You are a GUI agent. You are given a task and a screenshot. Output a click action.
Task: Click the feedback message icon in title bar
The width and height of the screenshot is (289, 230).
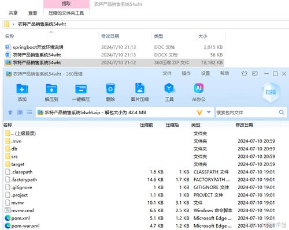[254, 74]
